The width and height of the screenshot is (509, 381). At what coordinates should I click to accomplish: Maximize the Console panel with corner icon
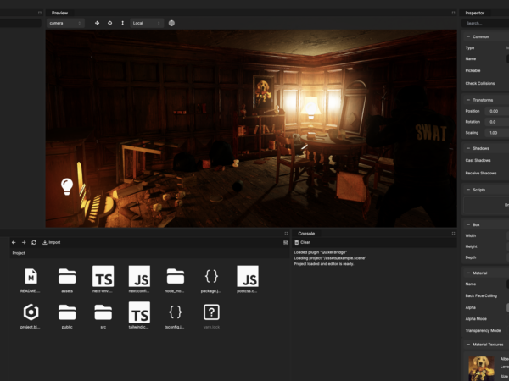click(x=453, y=234)
